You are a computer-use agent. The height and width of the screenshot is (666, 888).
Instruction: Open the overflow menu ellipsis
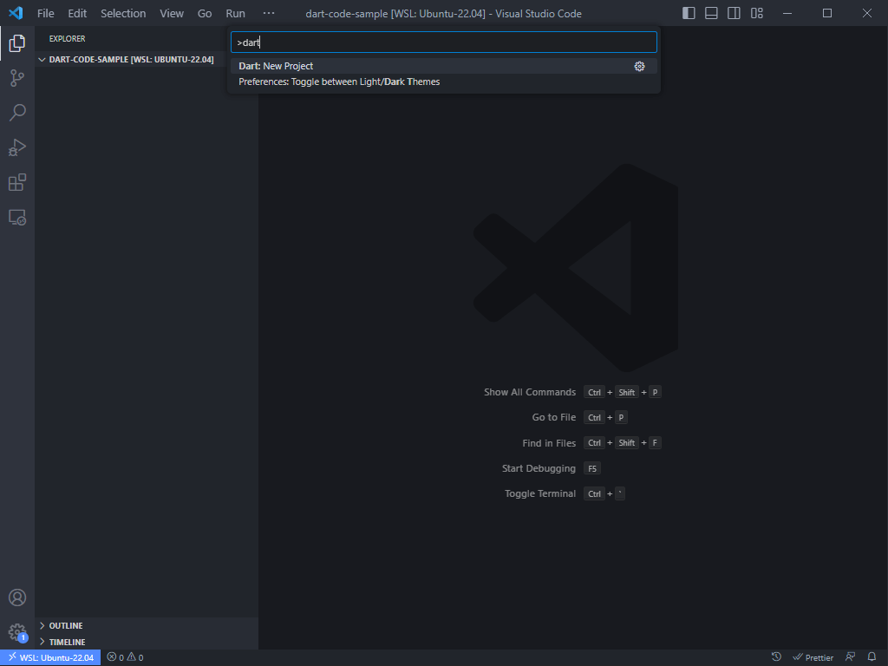click(269, 13)
